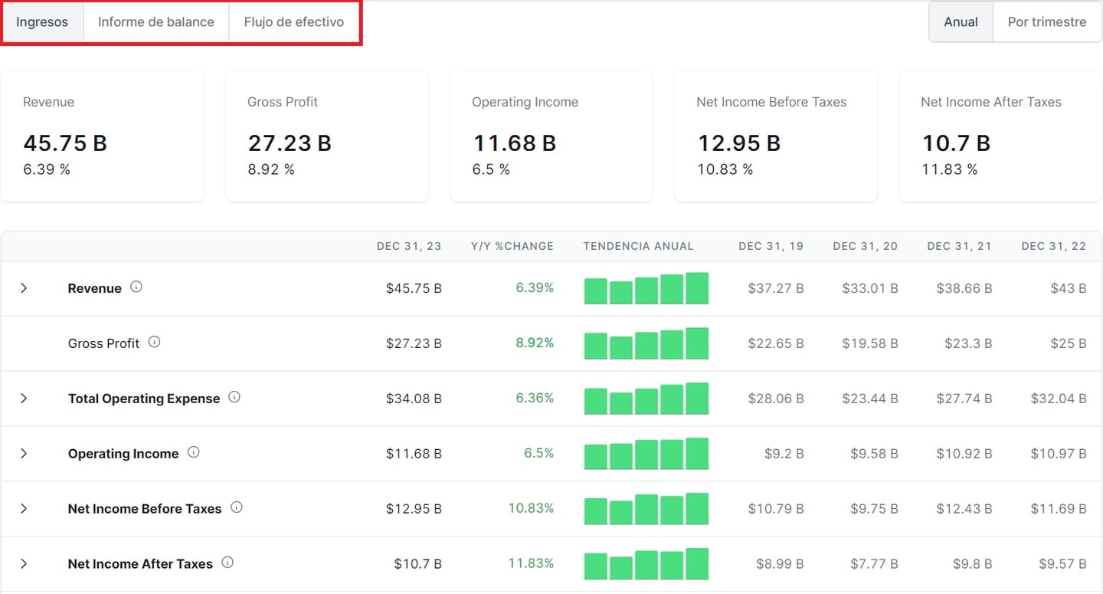
Task: Select the Ingresos tab
Action: (42, 22)
